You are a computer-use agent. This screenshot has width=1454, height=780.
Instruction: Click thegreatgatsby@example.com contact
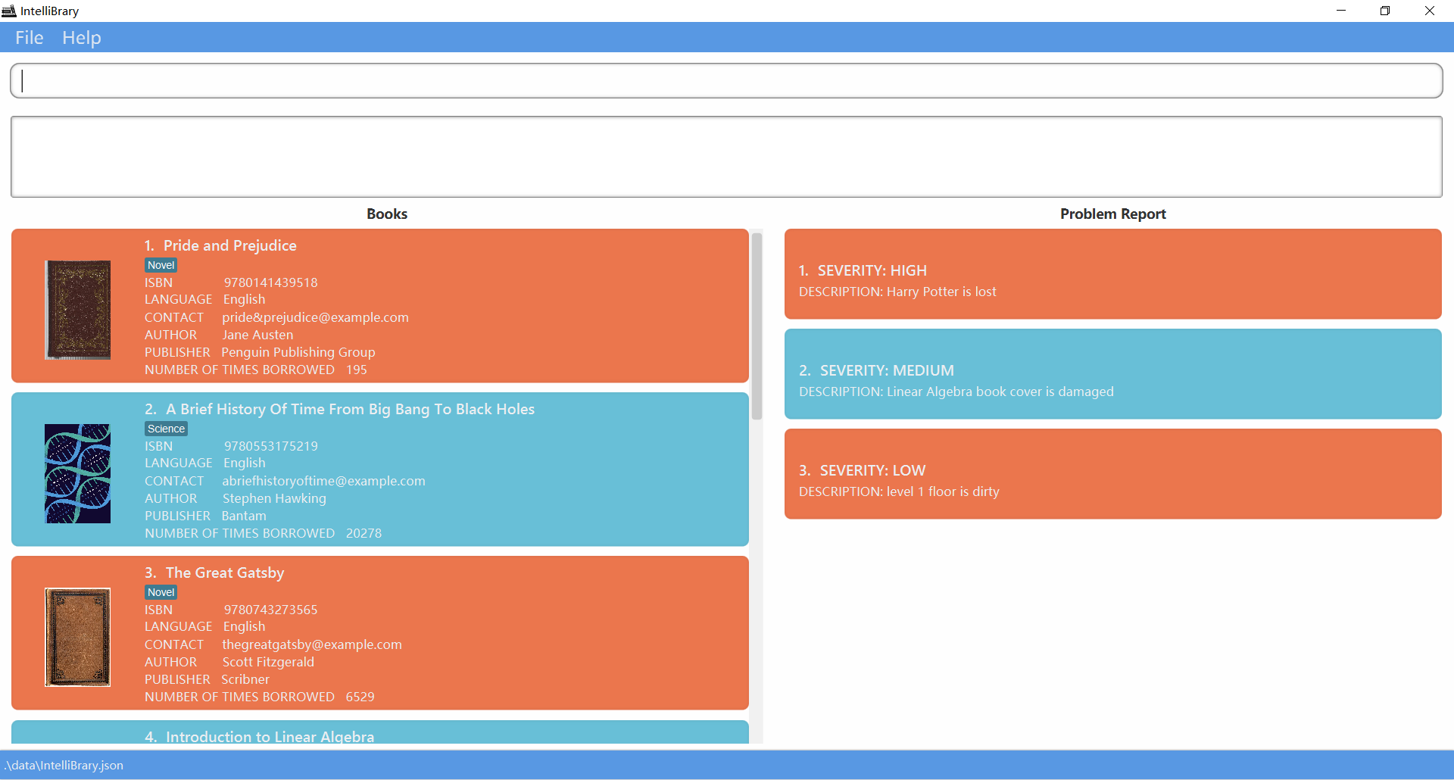click(312, 644)
